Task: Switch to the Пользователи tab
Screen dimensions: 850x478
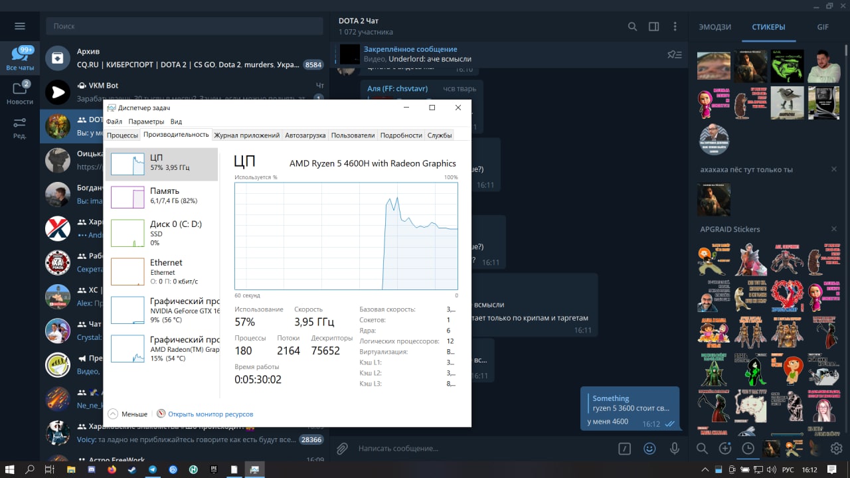Action: 353,135
